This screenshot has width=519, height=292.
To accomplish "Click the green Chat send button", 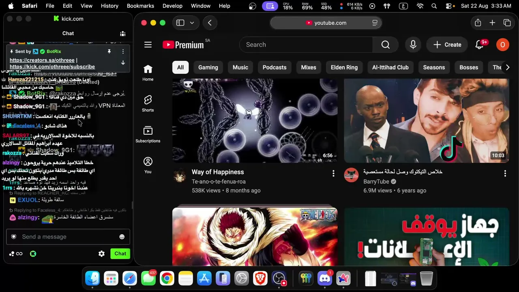I will pos(120,253).
